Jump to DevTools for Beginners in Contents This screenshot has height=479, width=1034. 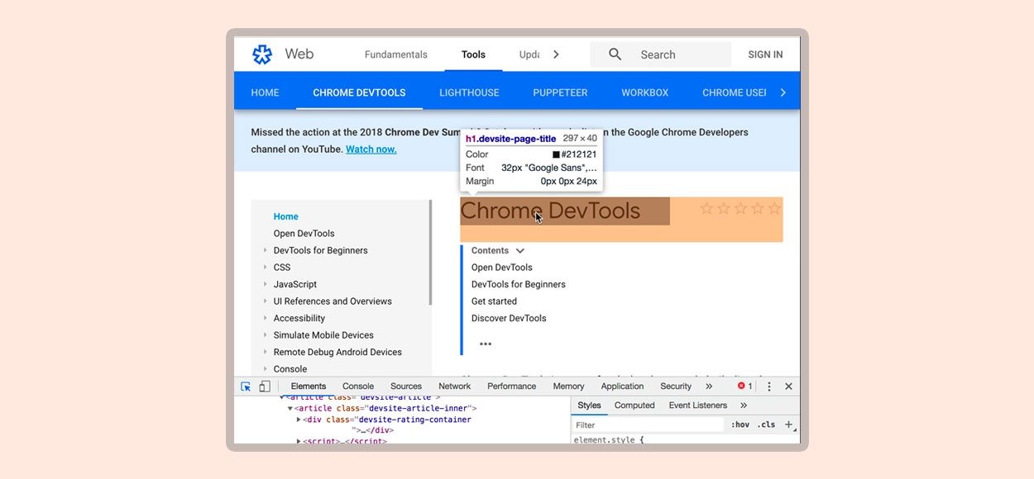(x=519, y=284)
